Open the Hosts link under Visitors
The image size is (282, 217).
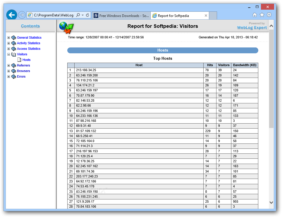(x=26, y=60)
